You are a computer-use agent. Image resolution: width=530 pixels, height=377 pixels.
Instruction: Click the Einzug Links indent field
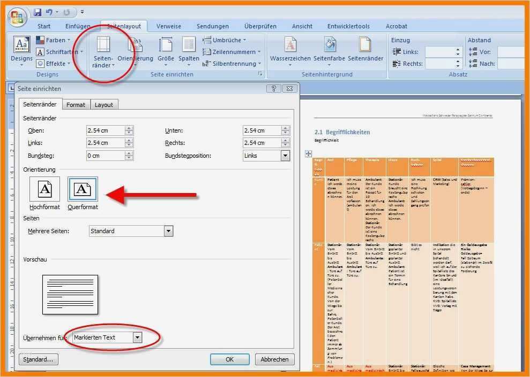tap(440, 52)
